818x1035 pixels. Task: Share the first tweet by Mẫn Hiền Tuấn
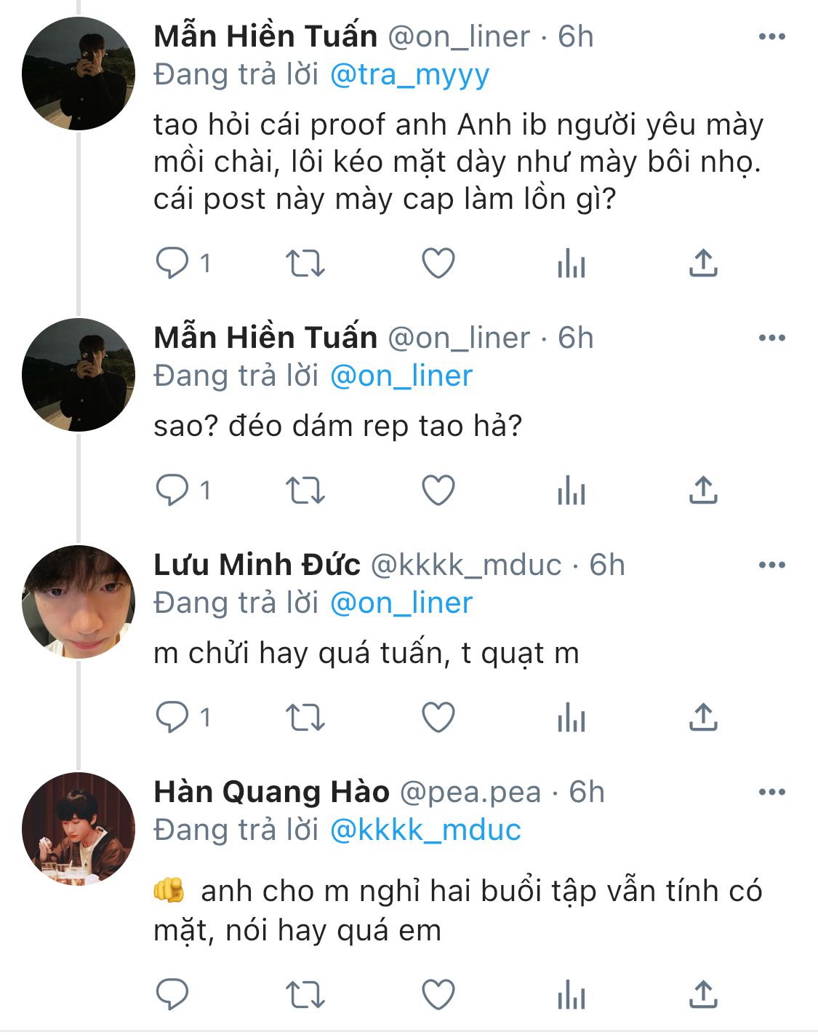click(703, 263)
